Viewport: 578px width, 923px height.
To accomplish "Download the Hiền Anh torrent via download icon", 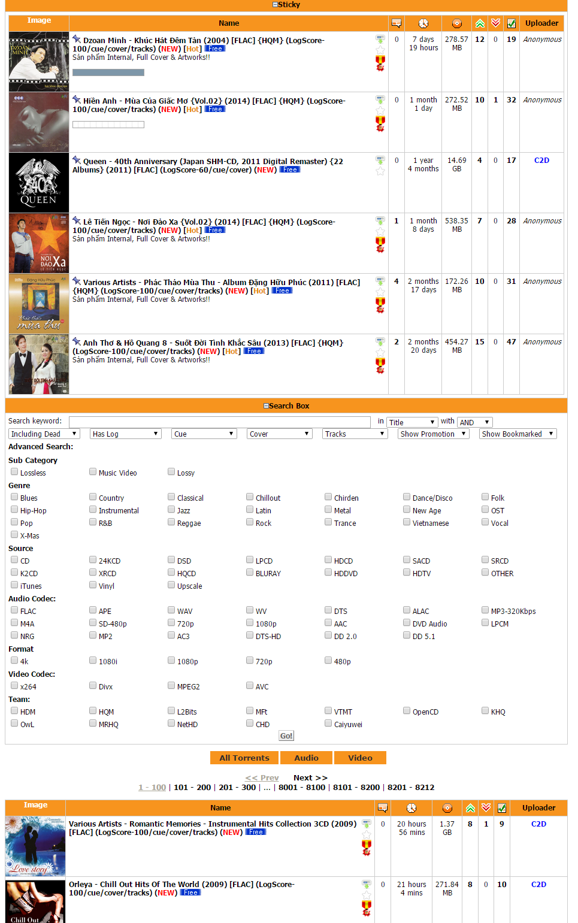I will point(380,99).
